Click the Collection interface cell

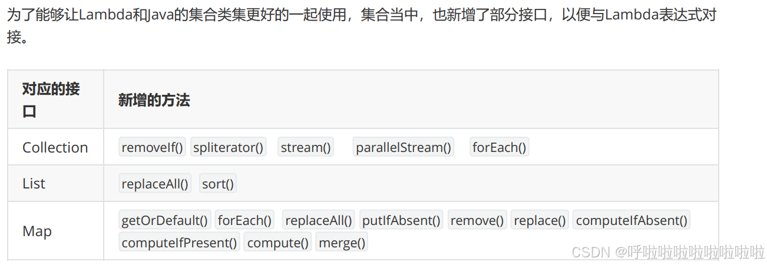[x=55, y=147]
